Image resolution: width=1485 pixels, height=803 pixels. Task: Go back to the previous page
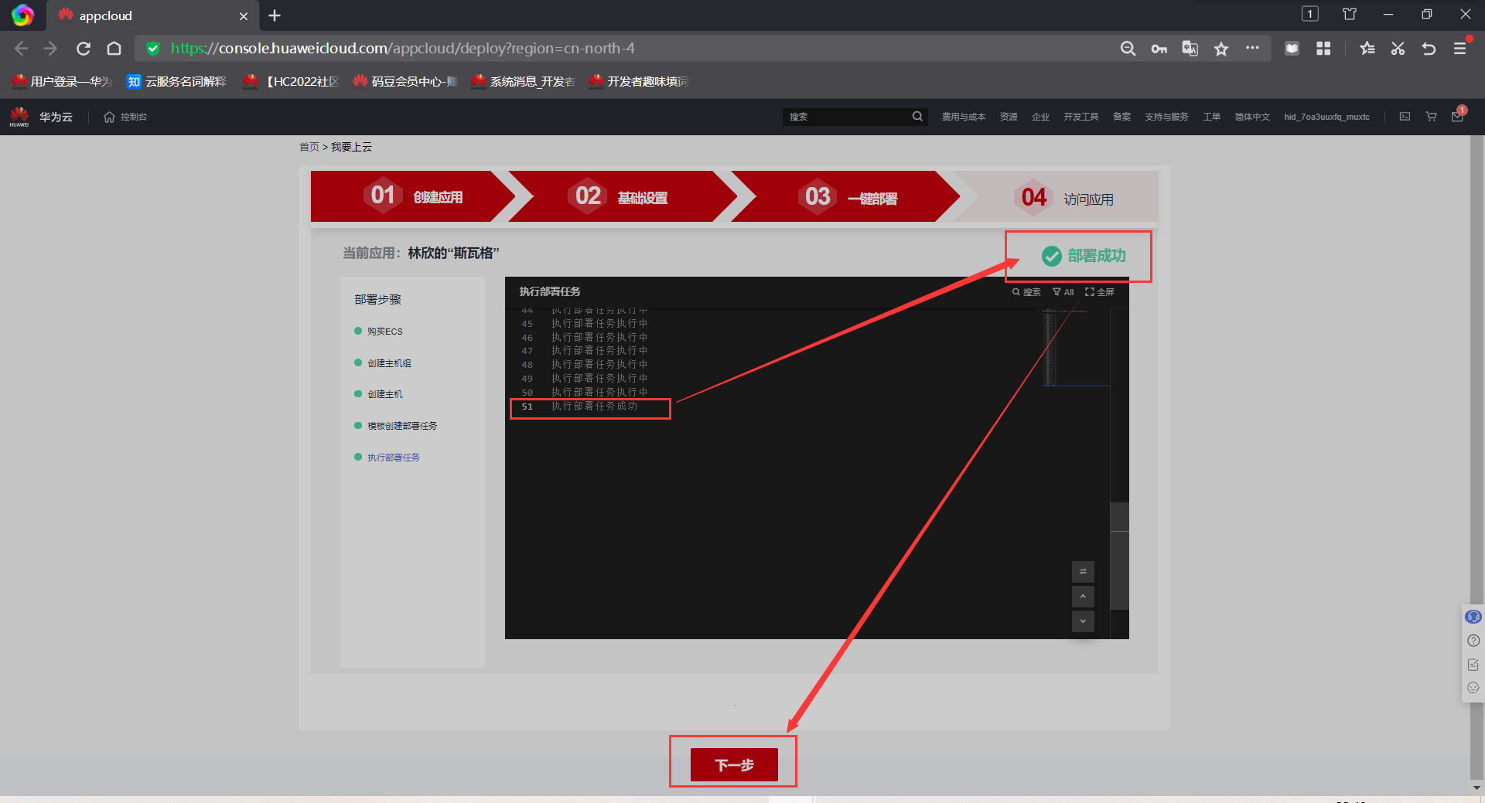(x=21, y=49)
